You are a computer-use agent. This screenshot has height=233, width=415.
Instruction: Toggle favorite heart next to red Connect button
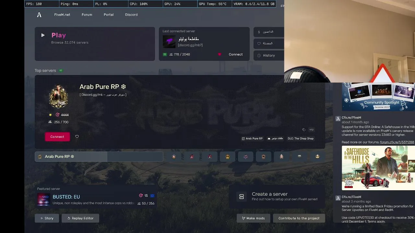pyautogui.click(x=77, y=137)
